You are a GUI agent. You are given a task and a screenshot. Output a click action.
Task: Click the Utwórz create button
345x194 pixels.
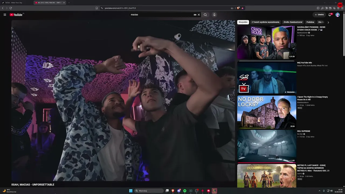point(319,15)
